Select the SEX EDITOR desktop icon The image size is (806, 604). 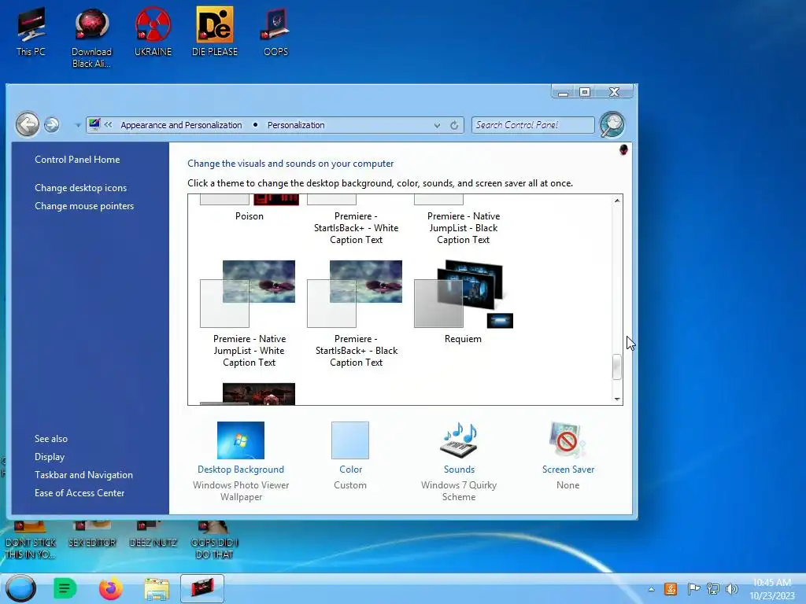pyautogui.click(x=92, y=535)
